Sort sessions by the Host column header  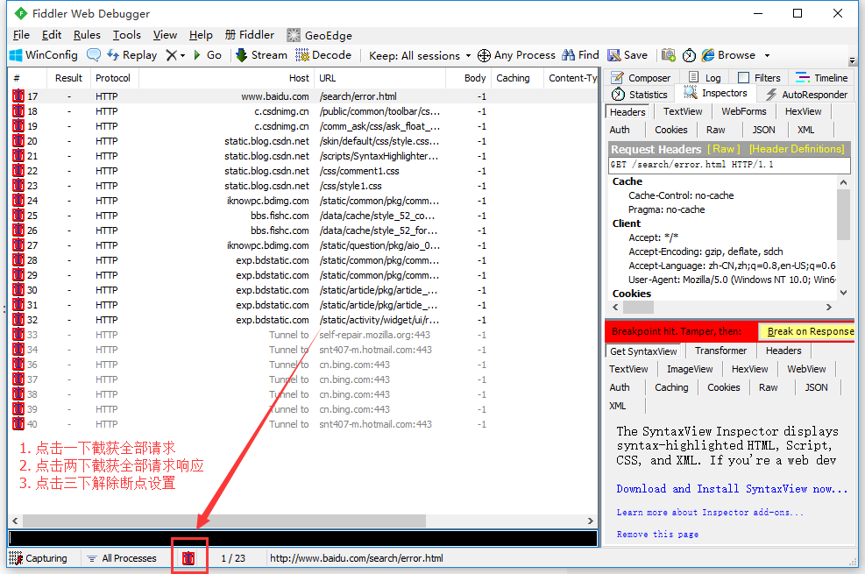(x=225, y=78)
